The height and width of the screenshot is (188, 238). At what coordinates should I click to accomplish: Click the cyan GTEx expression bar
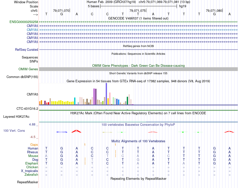(x=75, y=101)
